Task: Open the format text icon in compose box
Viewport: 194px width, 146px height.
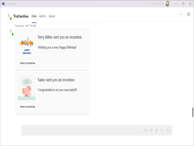Action: [146, 130]
